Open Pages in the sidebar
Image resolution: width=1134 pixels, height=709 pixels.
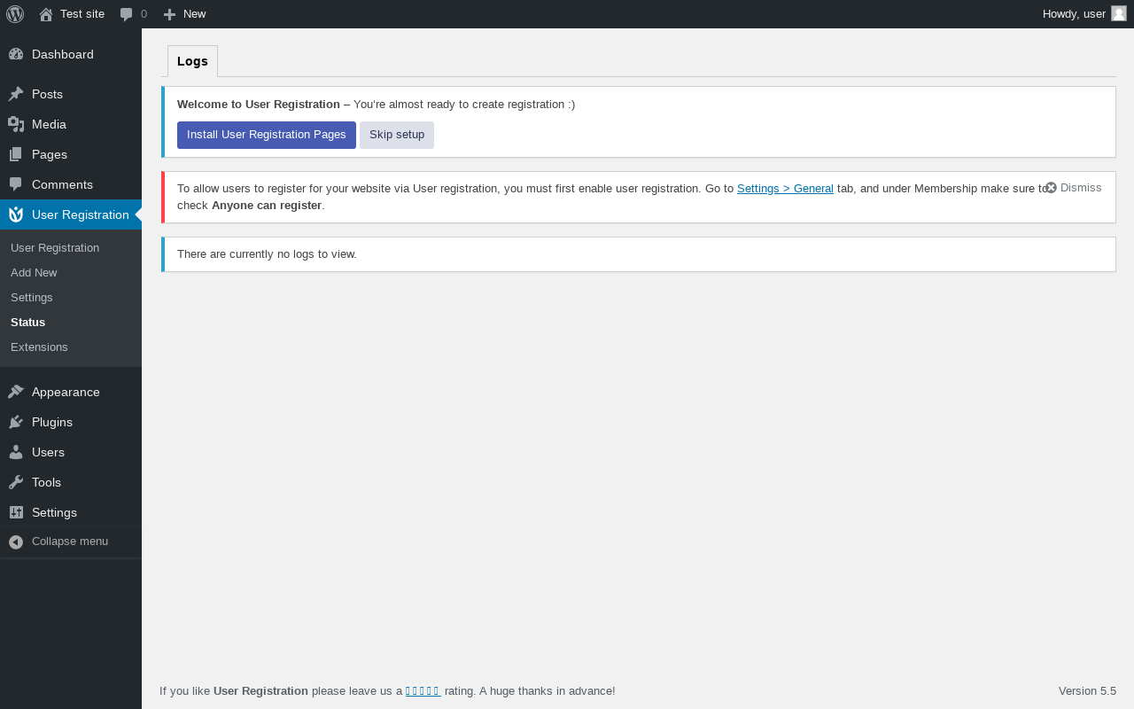(50, 154)
